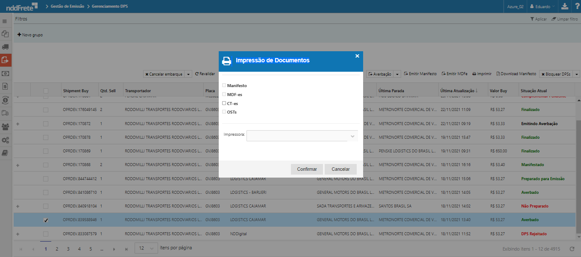The height and width of the screenshot is (257, 581).
Task: Click the hamburger menu icon in sidebar
Action: click(5, 21)
